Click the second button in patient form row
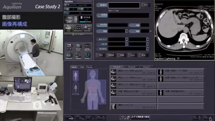This screenshot has width=215, height=121. click(111, 55)
